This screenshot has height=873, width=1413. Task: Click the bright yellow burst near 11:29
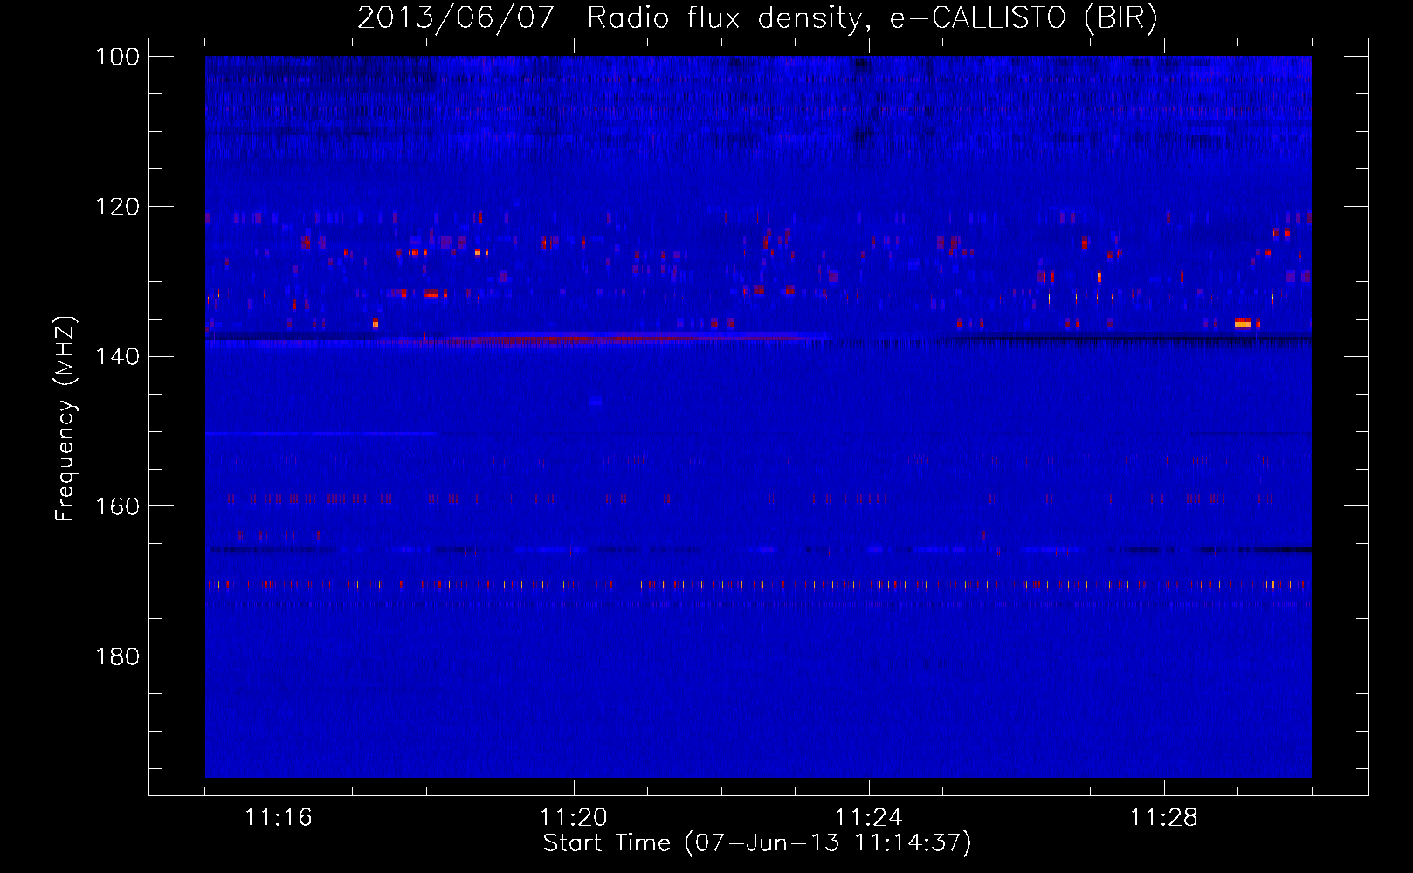(x=1243, y=323)
